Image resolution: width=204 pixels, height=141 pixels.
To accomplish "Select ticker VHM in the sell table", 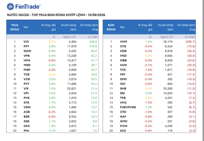I will (124, 42).
